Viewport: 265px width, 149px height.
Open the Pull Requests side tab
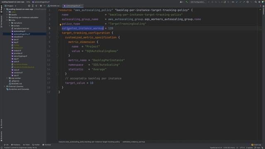pos(2,22)
